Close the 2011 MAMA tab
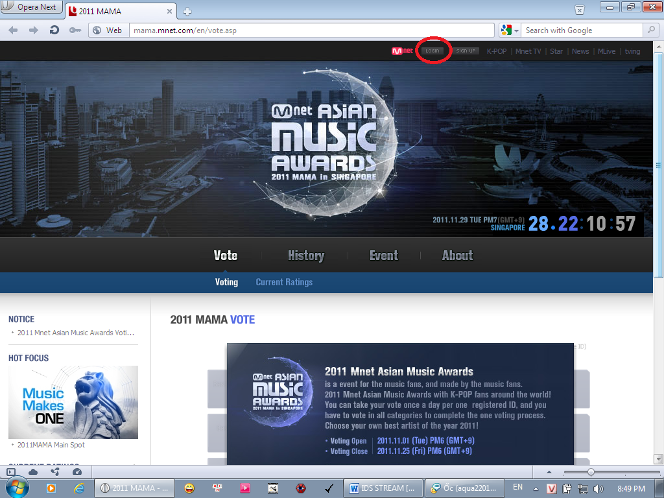This screenshot has width=664, height=498. point(169,12)
